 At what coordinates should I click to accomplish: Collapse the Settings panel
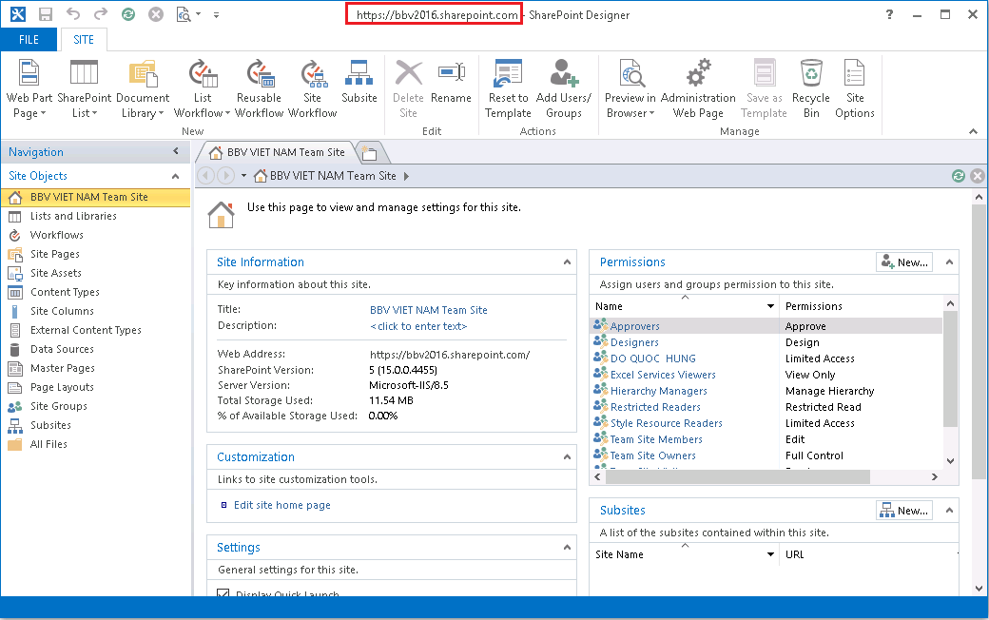point(567,547)
